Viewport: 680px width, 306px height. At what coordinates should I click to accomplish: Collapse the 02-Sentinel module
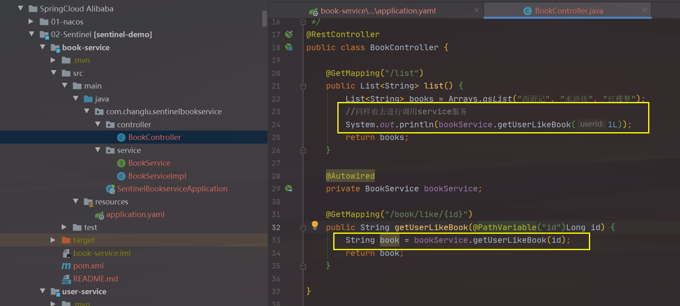click(31, 34)
